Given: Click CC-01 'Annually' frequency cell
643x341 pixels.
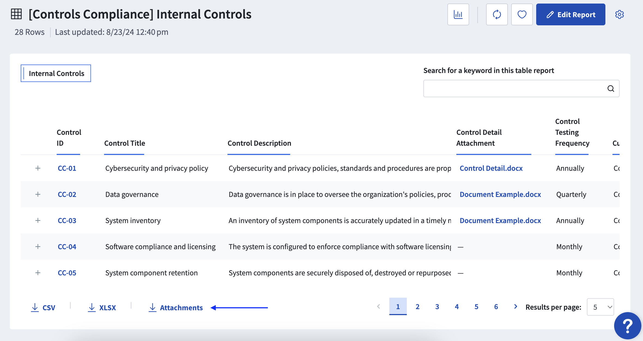Looking at the screenshot, I should tap(570, 168).
